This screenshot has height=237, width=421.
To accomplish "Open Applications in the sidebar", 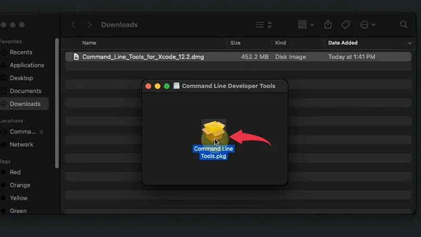I will pyautogui.click(x=26, y=65).
